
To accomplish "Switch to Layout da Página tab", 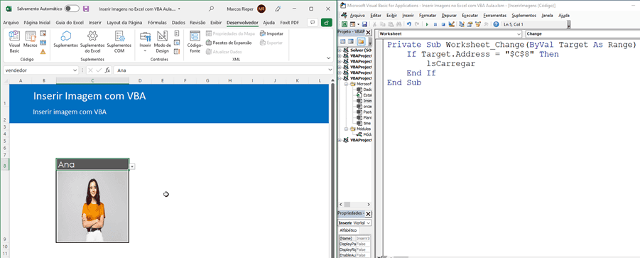I will 124,23.
